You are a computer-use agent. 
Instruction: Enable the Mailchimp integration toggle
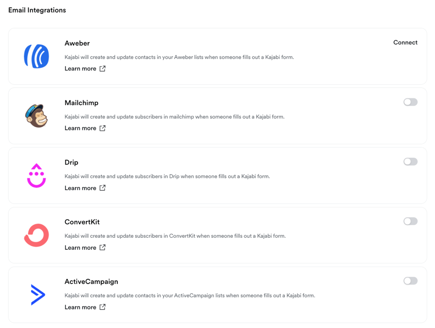click(410, 102)
